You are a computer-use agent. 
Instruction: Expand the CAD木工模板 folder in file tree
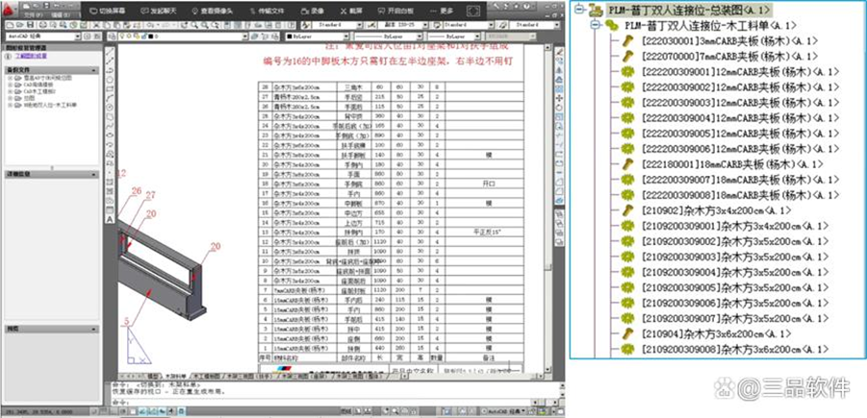click(10, 92)
